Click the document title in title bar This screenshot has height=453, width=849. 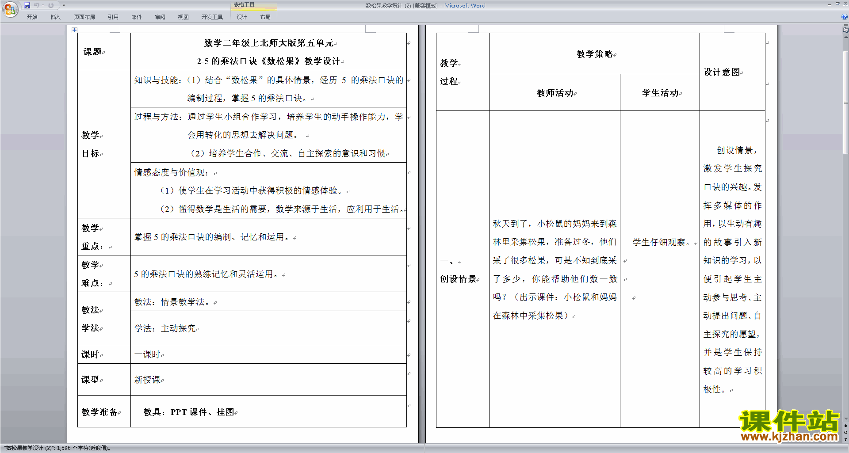(x=425, y=5)
